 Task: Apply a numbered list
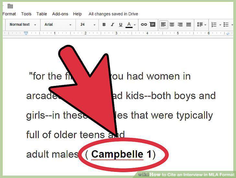click(214, 24)
